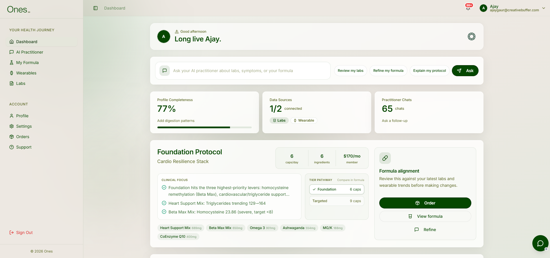
Task: Click the 6 ingredients stat
Action: pos(322,159)
